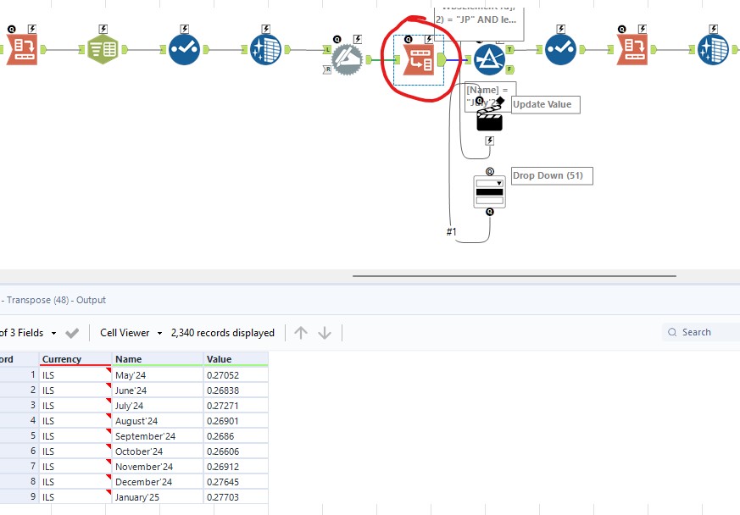Viewport: 740px width, 515px height.
Task: Click the "June'24" cell
Action: click(158, 390)
